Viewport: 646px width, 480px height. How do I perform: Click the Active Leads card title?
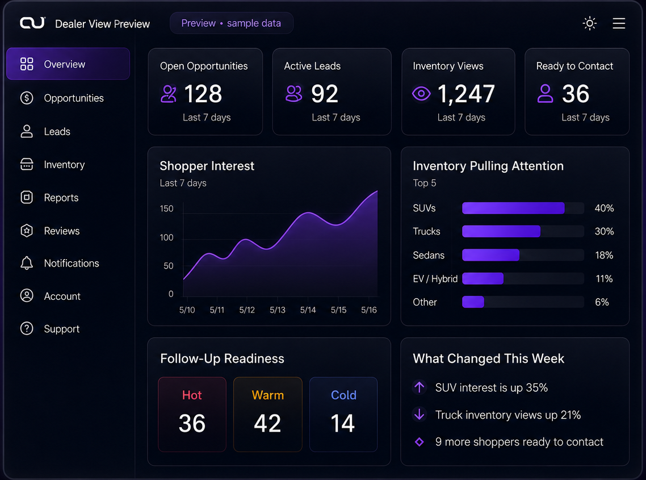pos(312,66)
